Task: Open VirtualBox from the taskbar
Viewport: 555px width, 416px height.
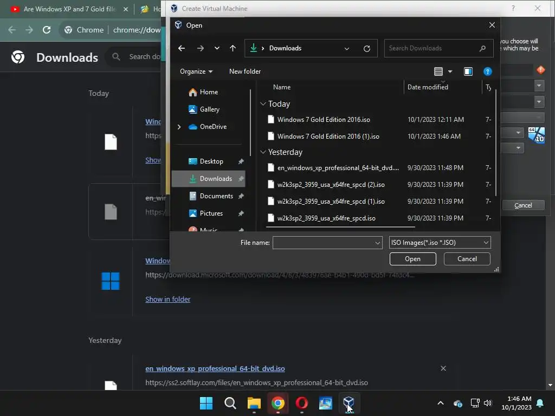Action: (349, 402)
